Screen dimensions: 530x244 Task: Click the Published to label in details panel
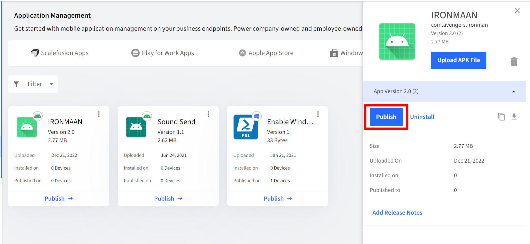click(385, 190)
